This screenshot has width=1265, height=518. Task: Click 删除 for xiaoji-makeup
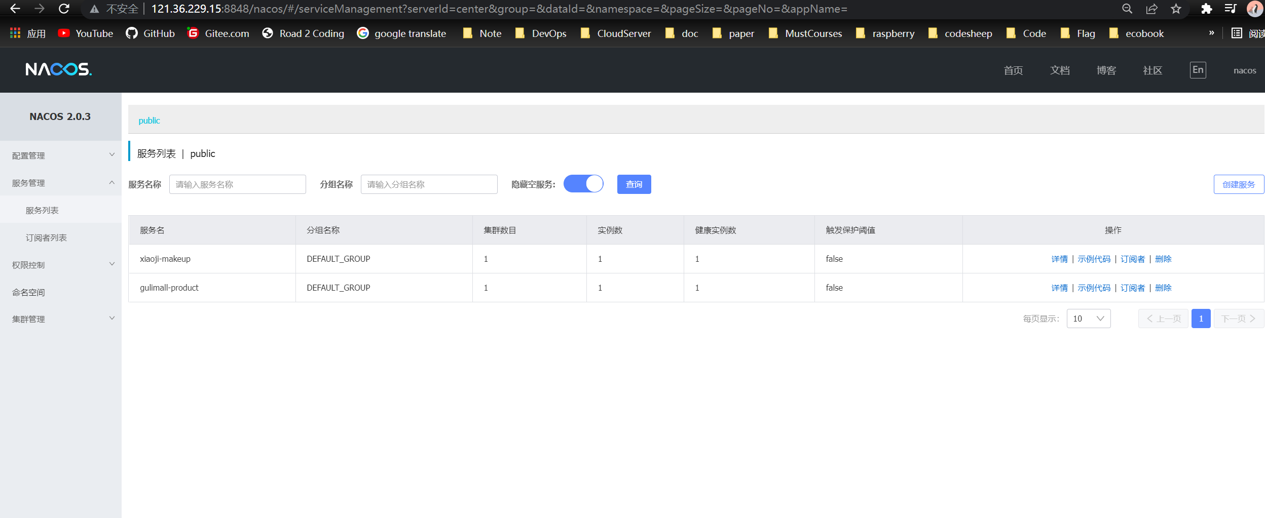point(1163,259)
